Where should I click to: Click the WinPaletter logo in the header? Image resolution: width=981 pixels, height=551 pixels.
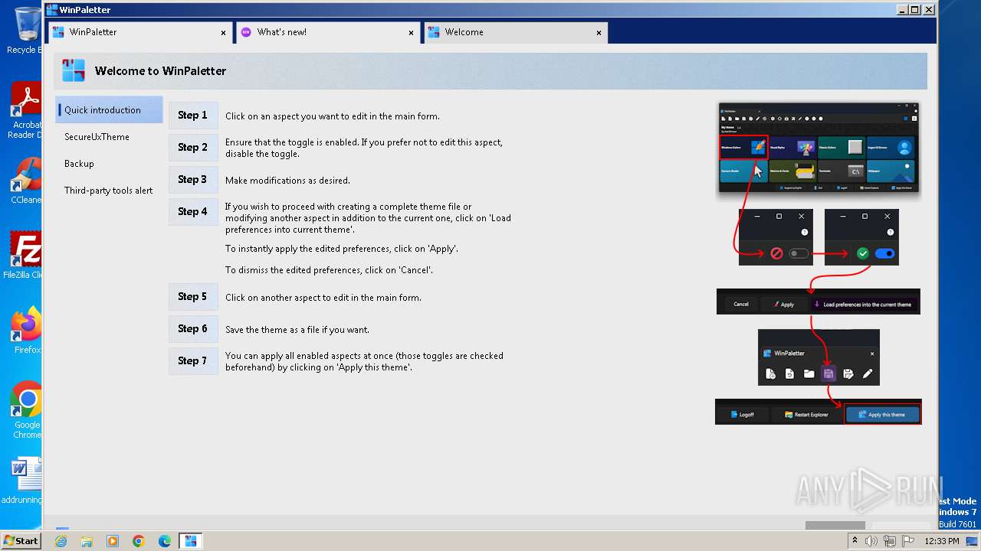tap(74, 70)
